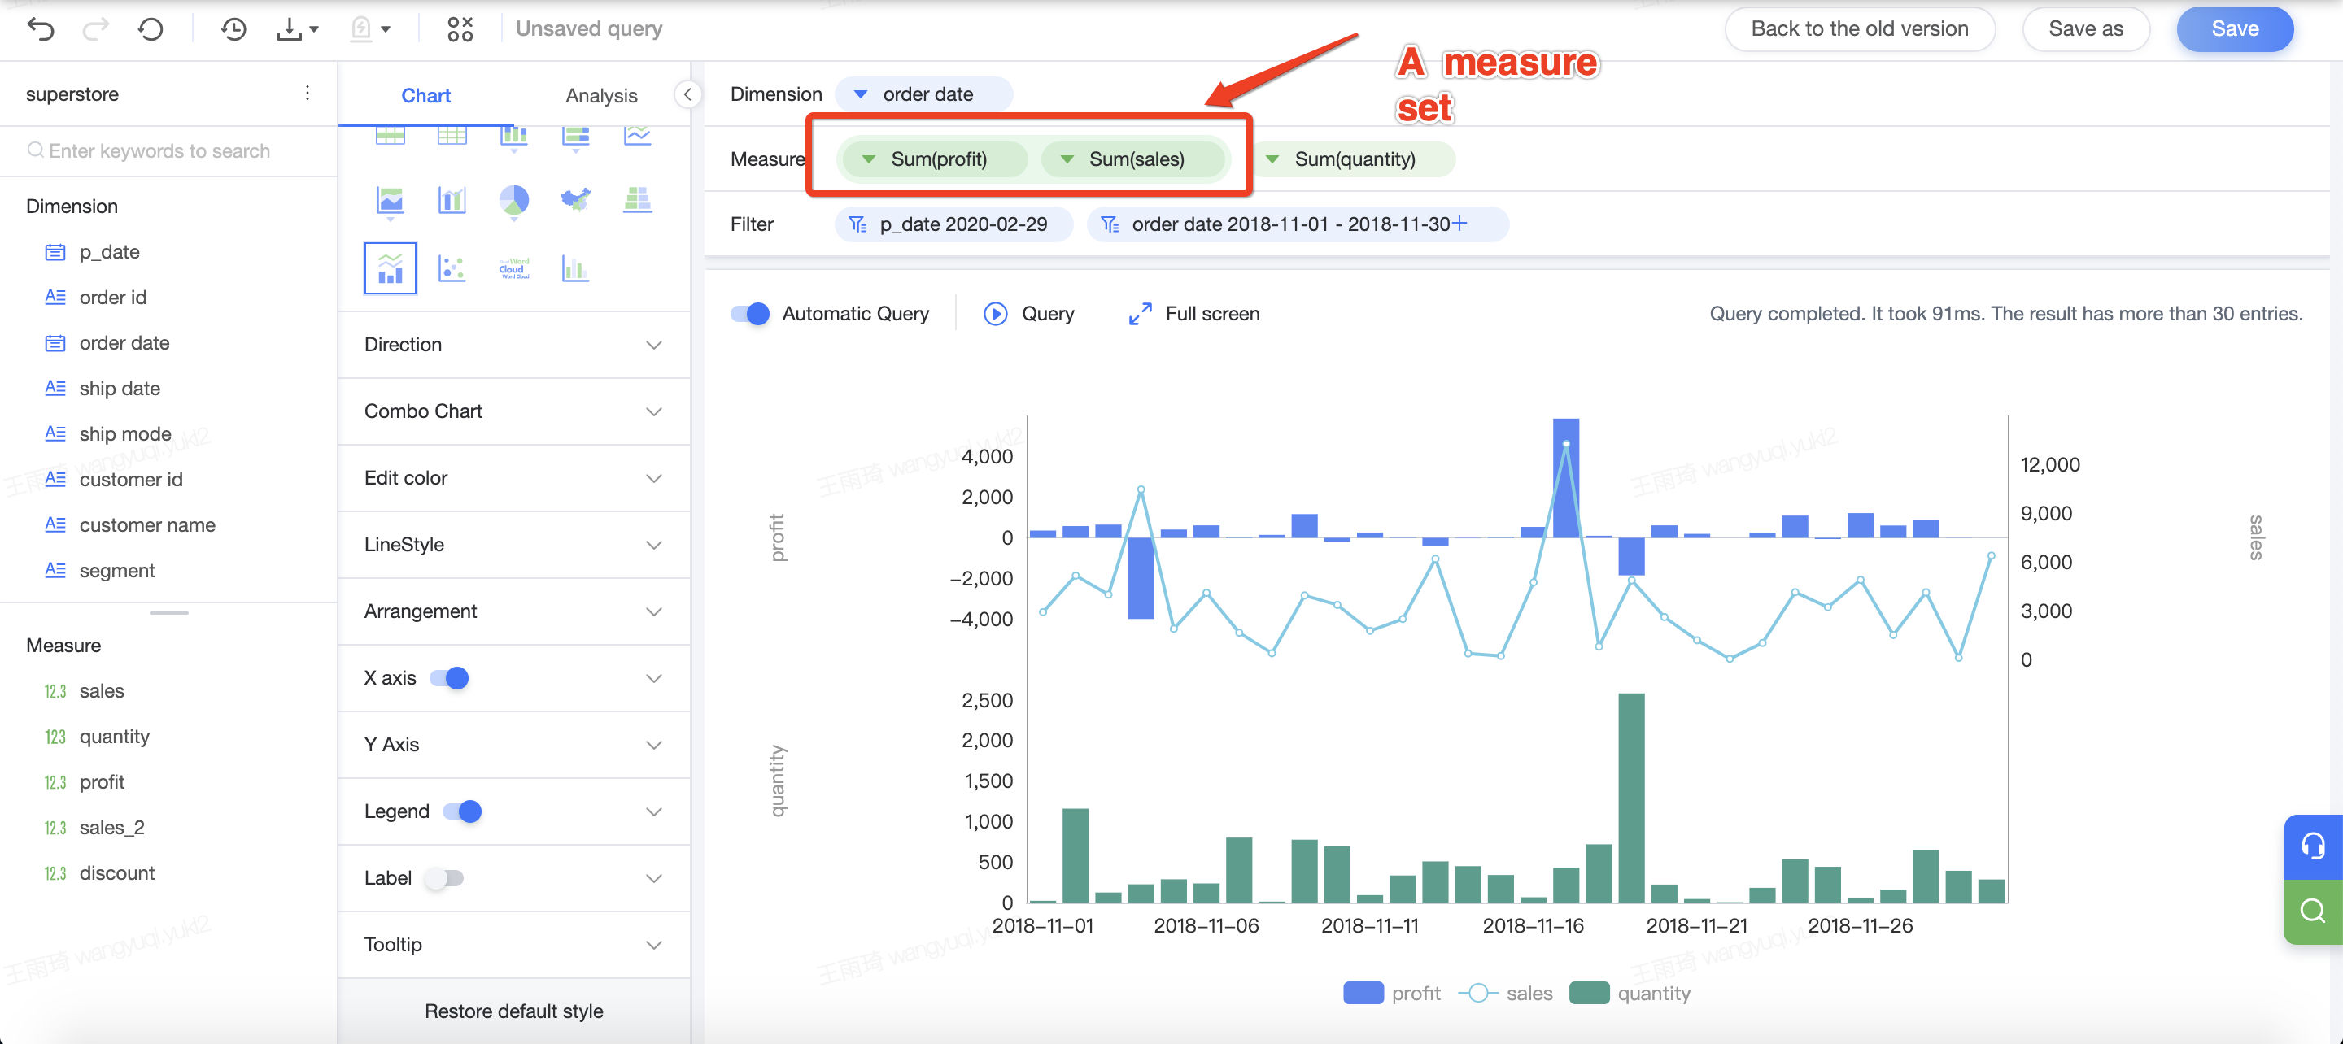The width and height of the screenshot is (2343, 1044).
Task: Open superstore dataset more-options menu
Action: (308, 94)
